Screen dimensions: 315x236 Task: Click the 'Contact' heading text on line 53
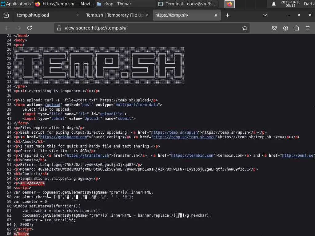(30, 174)
